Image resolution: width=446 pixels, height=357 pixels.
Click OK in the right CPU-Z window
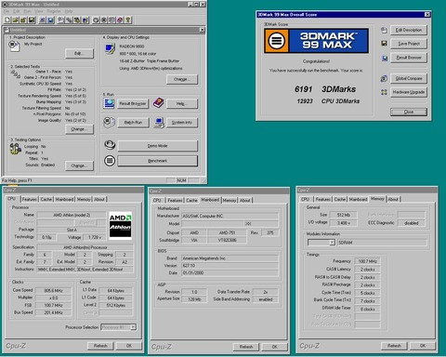coord(423,346)
